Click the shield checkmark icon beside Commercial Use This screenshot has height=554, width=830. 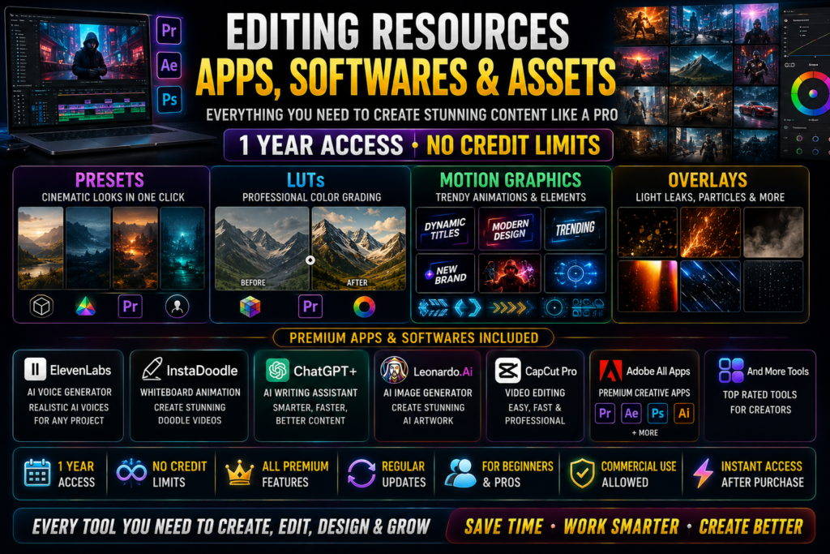click(x=582, y=473)
